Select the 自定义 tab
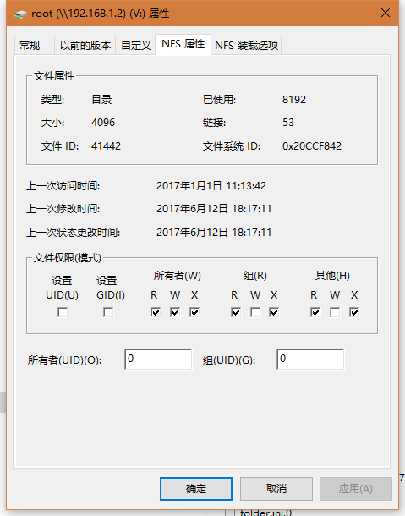 135,45
